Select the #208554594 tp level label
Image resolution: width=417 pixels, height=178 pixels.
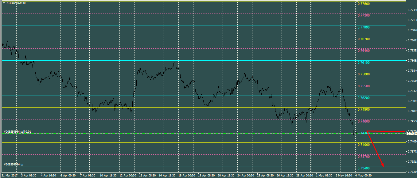pos(13,165)
